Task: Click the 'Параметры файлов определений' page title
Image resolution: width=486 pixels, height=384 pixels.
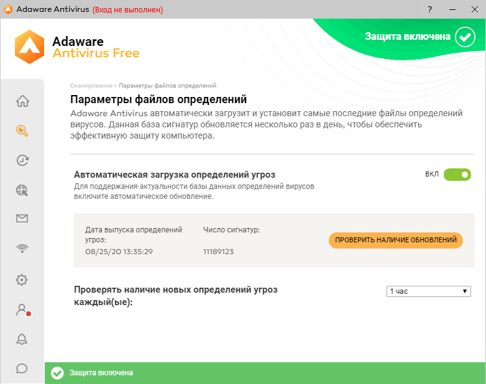Action: click(x=158, y=99)
